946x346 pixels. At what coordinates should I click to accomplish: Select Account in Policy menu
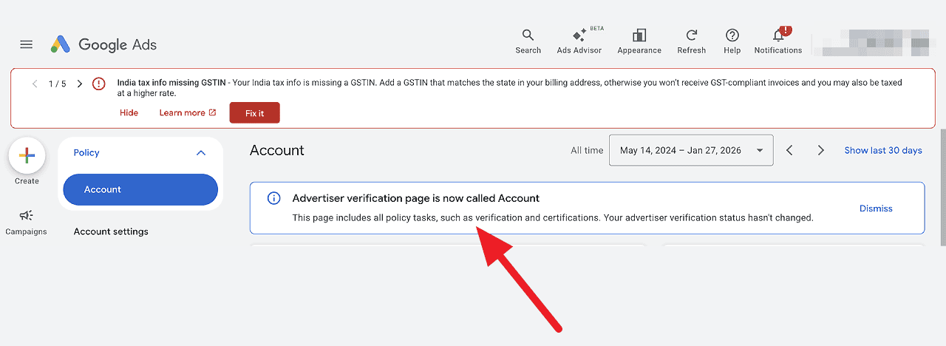[x=140, y=189]
